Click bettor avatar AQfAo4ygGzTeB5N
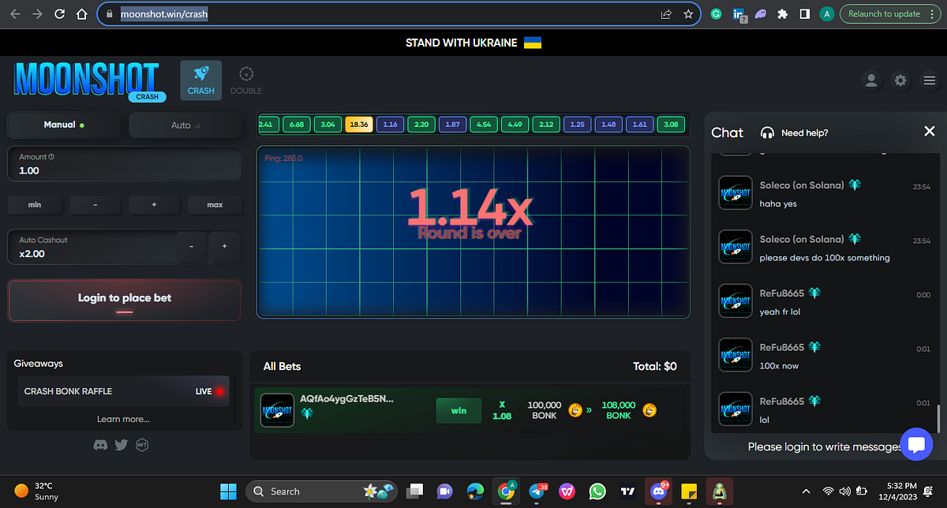The image size is (947, 508). (x=277, y=410)
